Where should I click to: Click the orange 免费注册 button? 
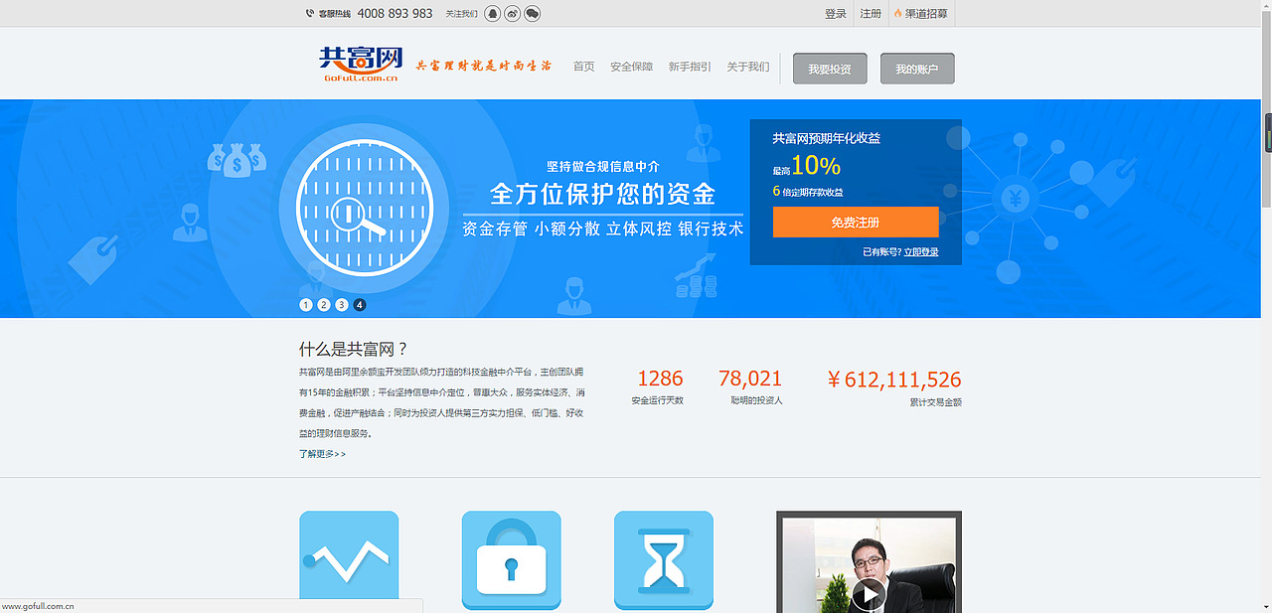[x=855, y=222]
